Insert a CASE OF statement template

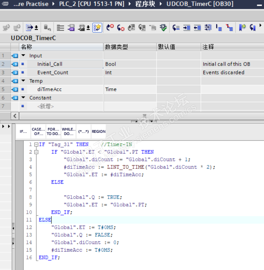point(38,132)
